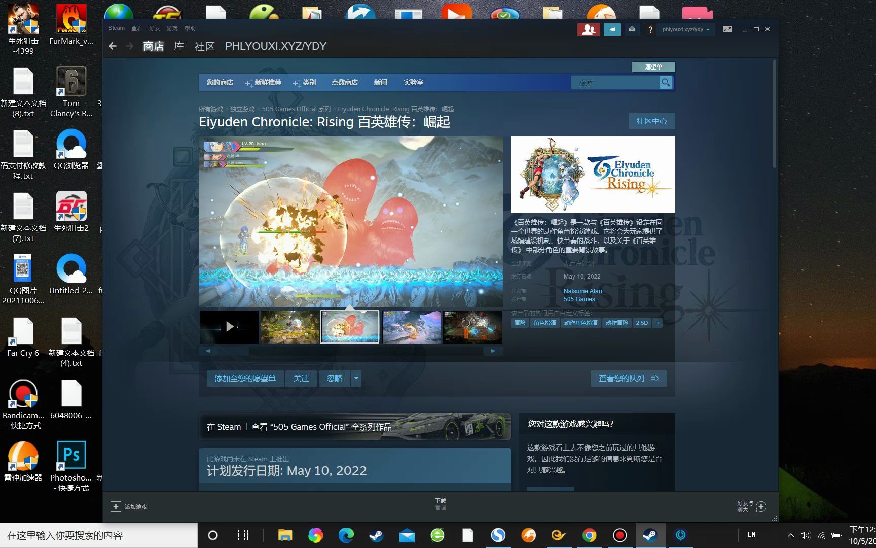The width and height of the screenshot is (876, 548).
Task: Open the Steam menu in the menu bar
Action: click(x=117, y=28)
